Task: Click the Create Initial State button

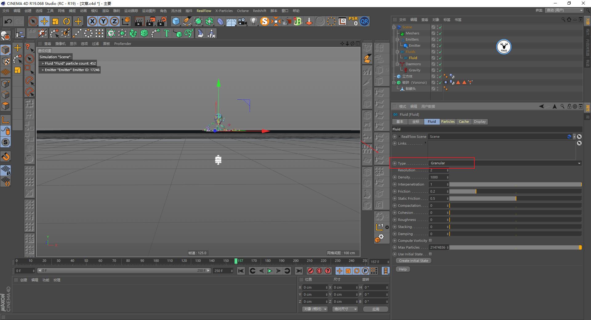Action: click(x=413, y=261)
